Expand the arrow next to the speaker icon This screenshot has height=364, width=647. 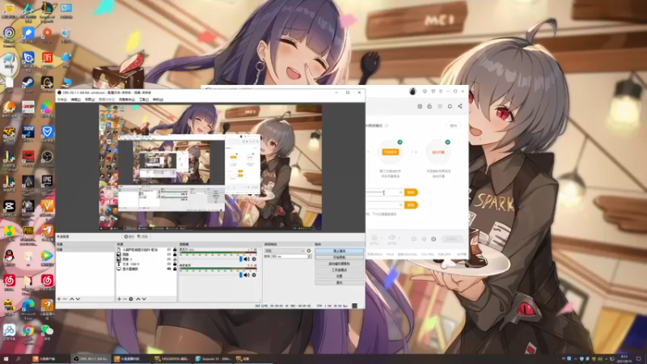(x=399, y=238)
